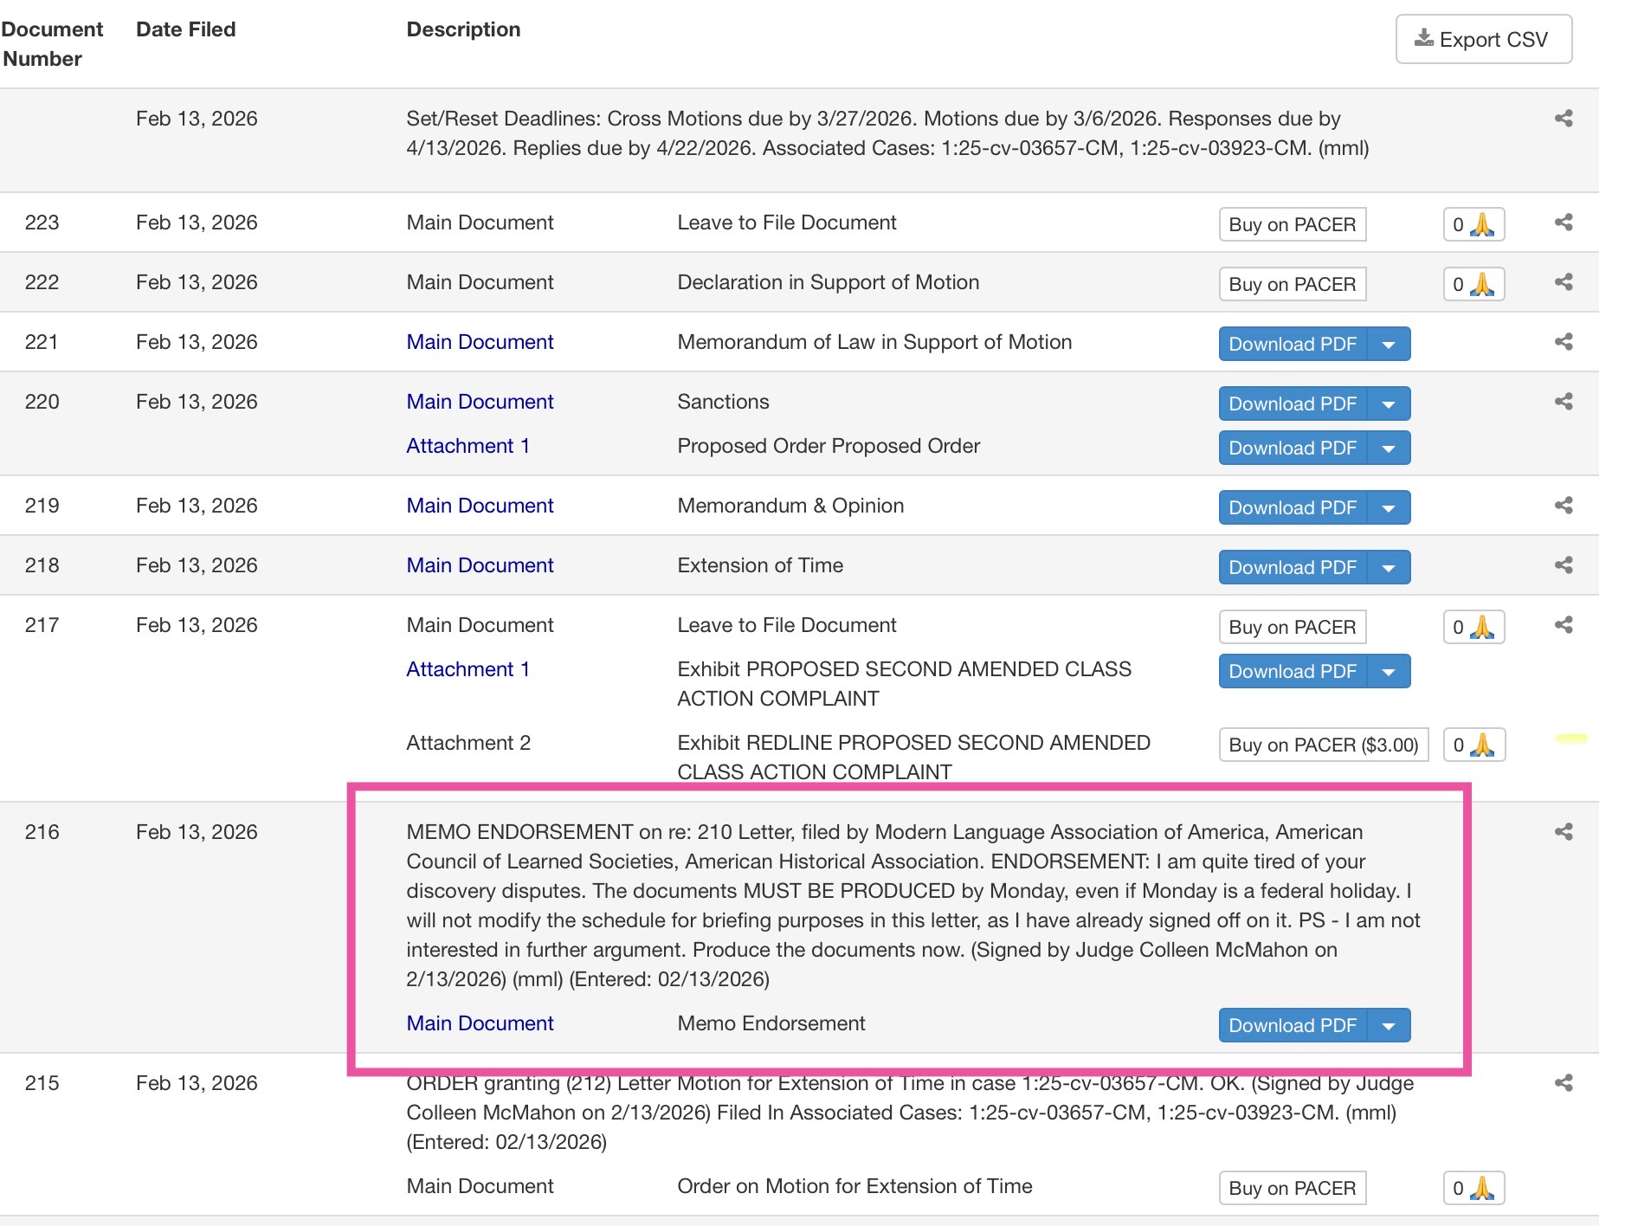The width and height of the screenshot is (1625, 1226).
Task: Click share icon for document 215
Action: click(1563, 1083)
